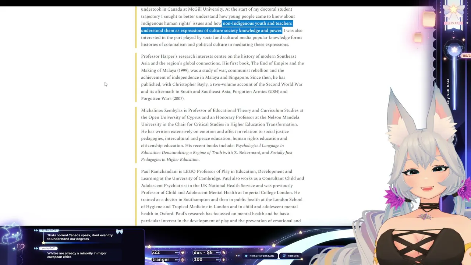Screen dimensions: 471x265
Task: Click the Twitch icon beside KIRSCHE
Action: [x=284, y=256]
